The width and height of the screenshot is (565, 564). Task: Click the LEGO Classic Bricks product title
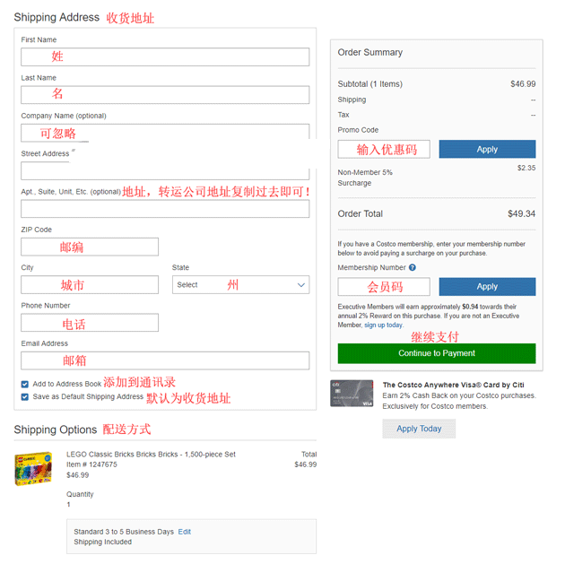151,454
